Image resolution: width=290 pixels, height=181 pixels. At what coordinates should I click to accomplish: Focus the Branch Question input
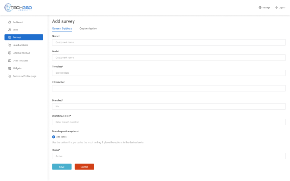169,122
